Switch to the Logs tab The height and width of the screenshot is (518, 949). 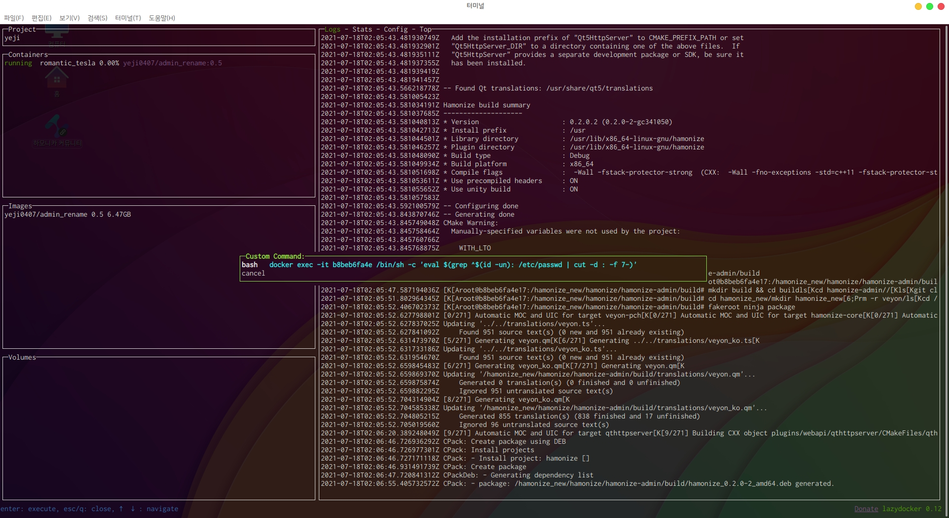coord(332,29)
